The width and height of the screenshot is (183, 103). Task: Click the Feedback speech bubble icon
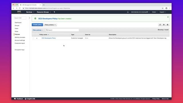tap(15, 99)
